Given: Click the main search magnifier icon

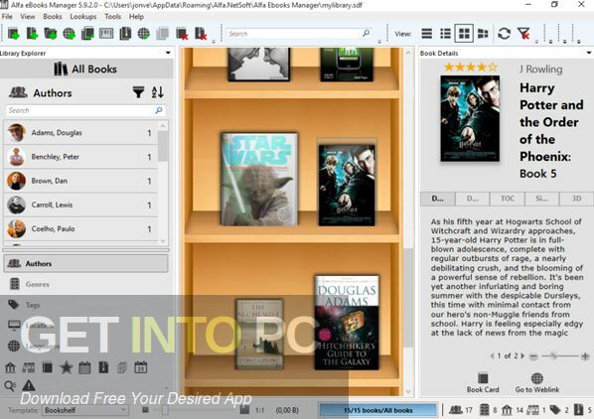Looking at the screenshot, I should [x=366, y=34].
